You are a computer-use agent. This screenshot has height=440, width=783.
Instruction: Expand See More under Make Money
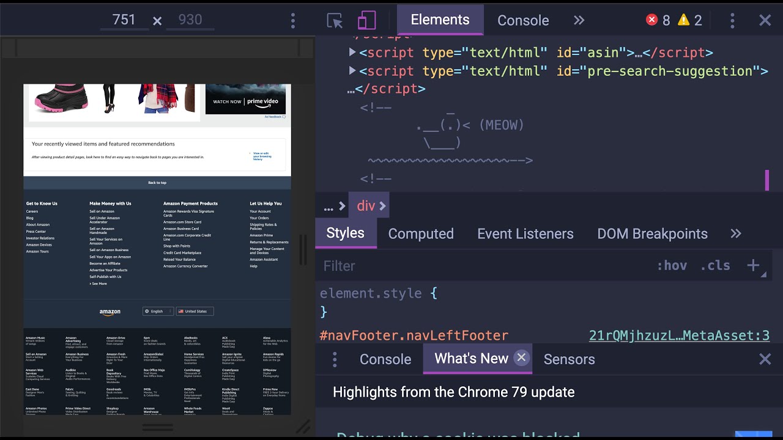(x=98, y=284)
